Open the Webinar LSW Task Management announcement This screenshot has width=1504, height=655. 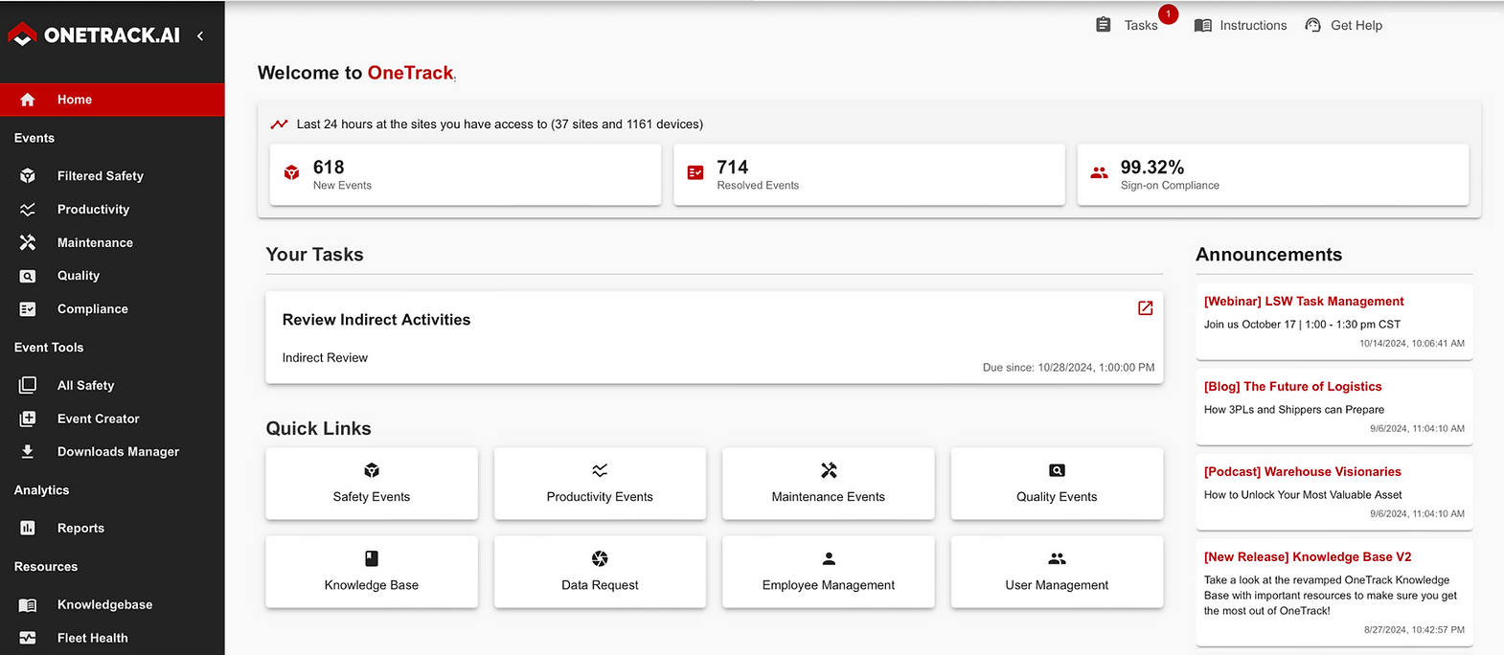point(1303,302)
